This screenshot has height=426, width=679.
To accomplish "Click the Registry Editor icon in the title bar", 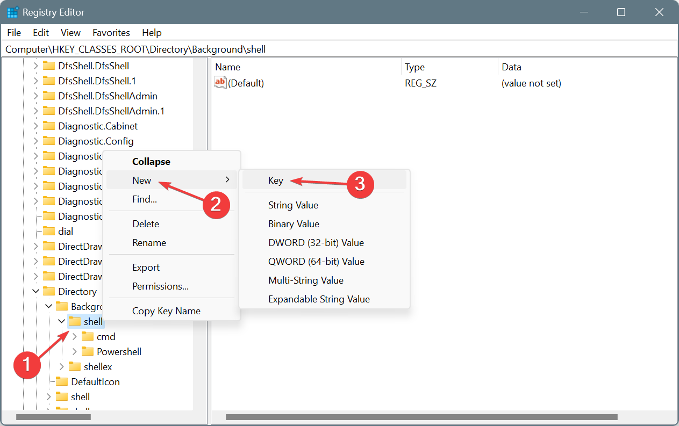I will (x=12, y=12).
